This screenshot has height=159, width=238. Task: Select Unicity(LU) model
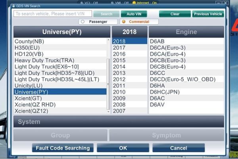60,86
